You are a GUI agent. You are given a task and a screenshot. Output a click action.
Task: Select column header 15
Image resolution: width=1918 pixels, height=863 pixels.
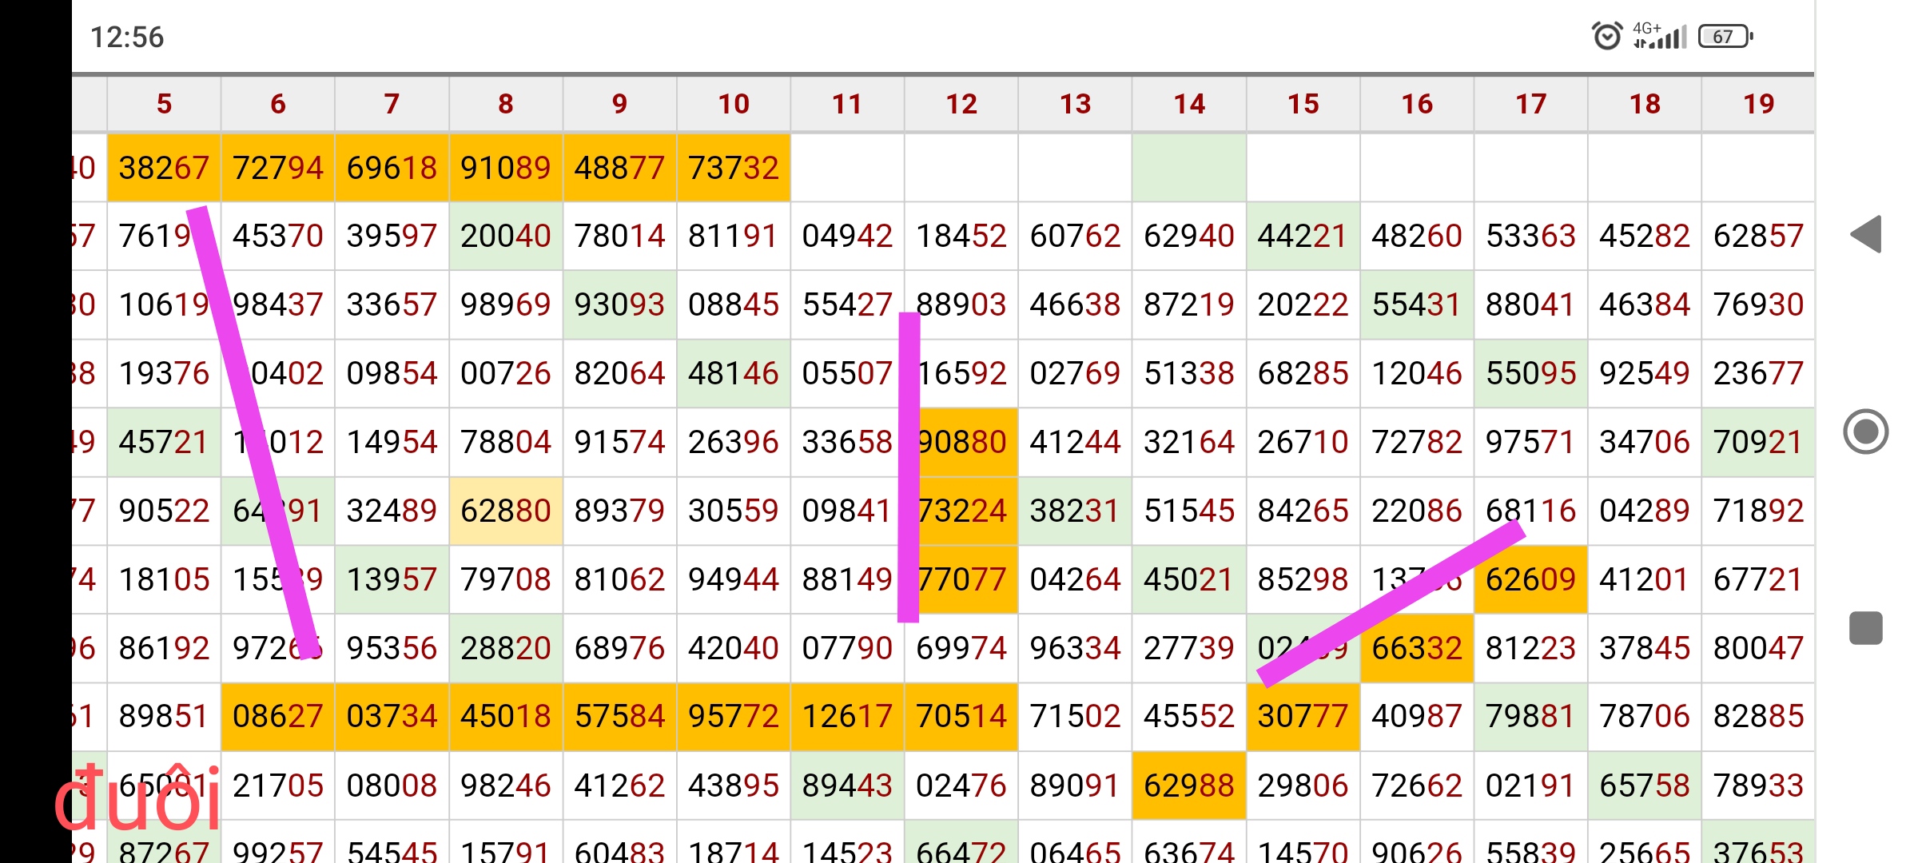tap(1303, 104)
